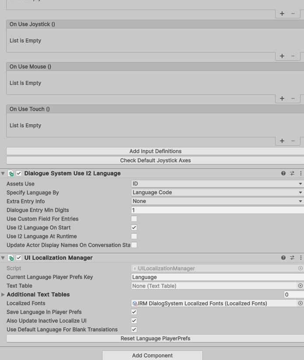Viewport: 304px width, 360px height.
Task: Disable the UI Localization Manager component
Action: tap(19, 258)
